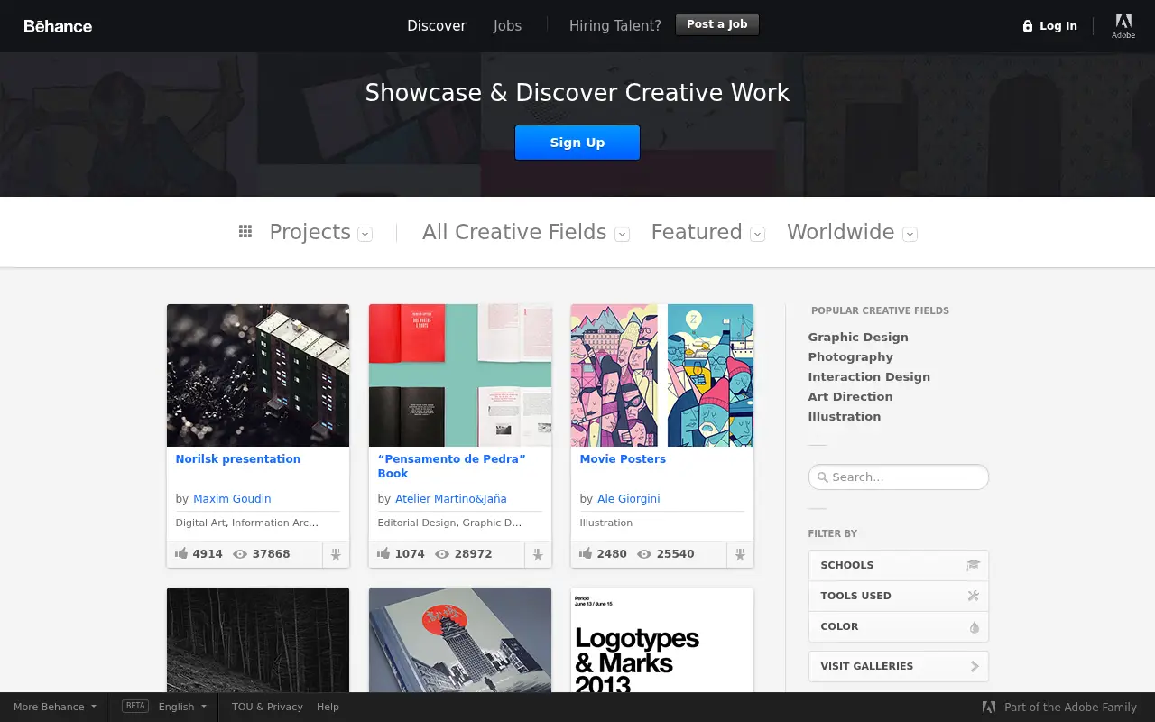Click the grid view icon beside Projects
The image size is (1155, 722).
(x=245, y=232)
